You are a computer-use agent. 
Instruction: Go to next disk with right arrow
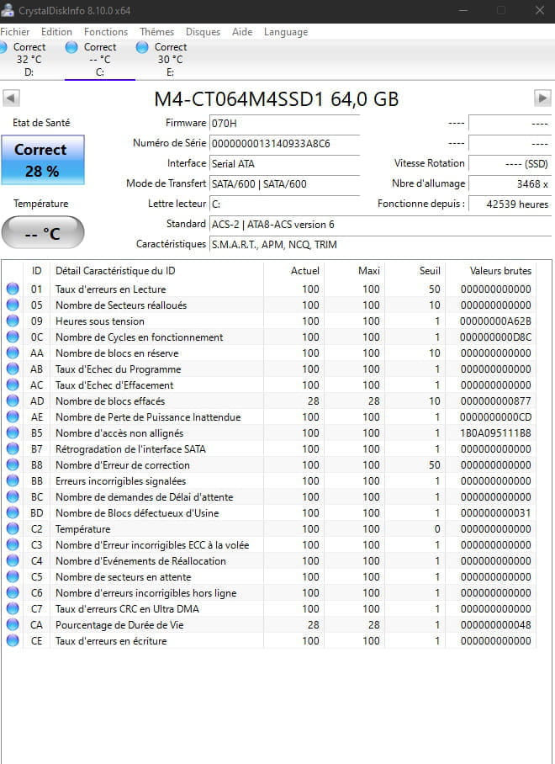(x=543, y=98)
